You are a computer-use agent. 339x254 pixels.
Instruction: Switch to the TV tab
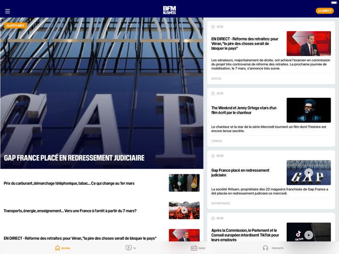[x=131, y=248]
